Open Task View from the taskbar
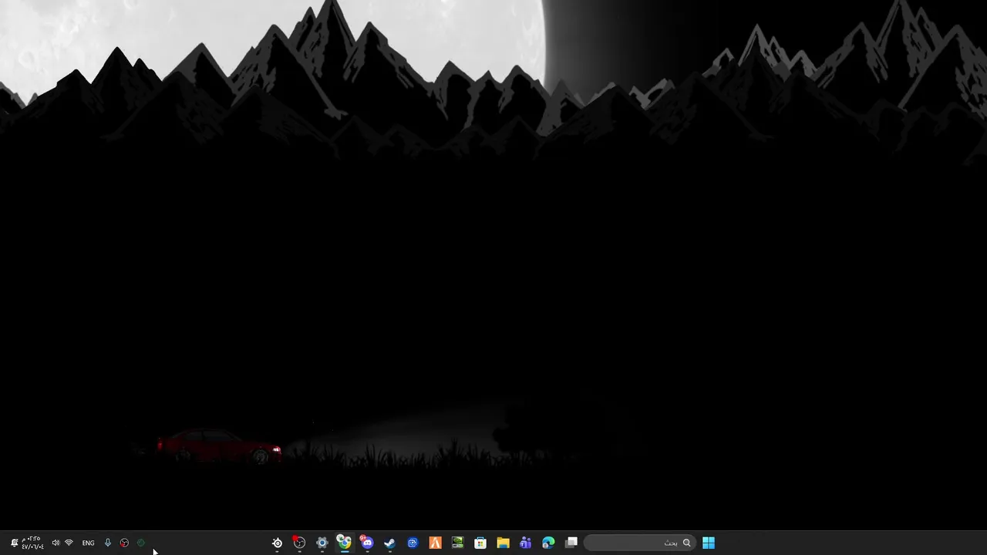 571,543
